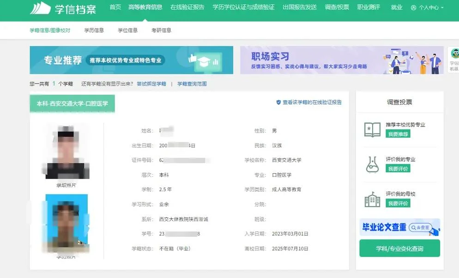Click the 系所 value 西交大继教院陕西溢诚
This screenshot has width=459, height=278.
click(183, 219)
